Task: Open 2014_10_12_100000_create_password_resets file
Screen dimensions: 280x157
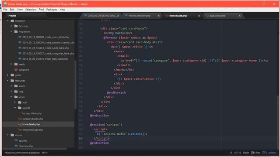Action: (x=49, y=43)
